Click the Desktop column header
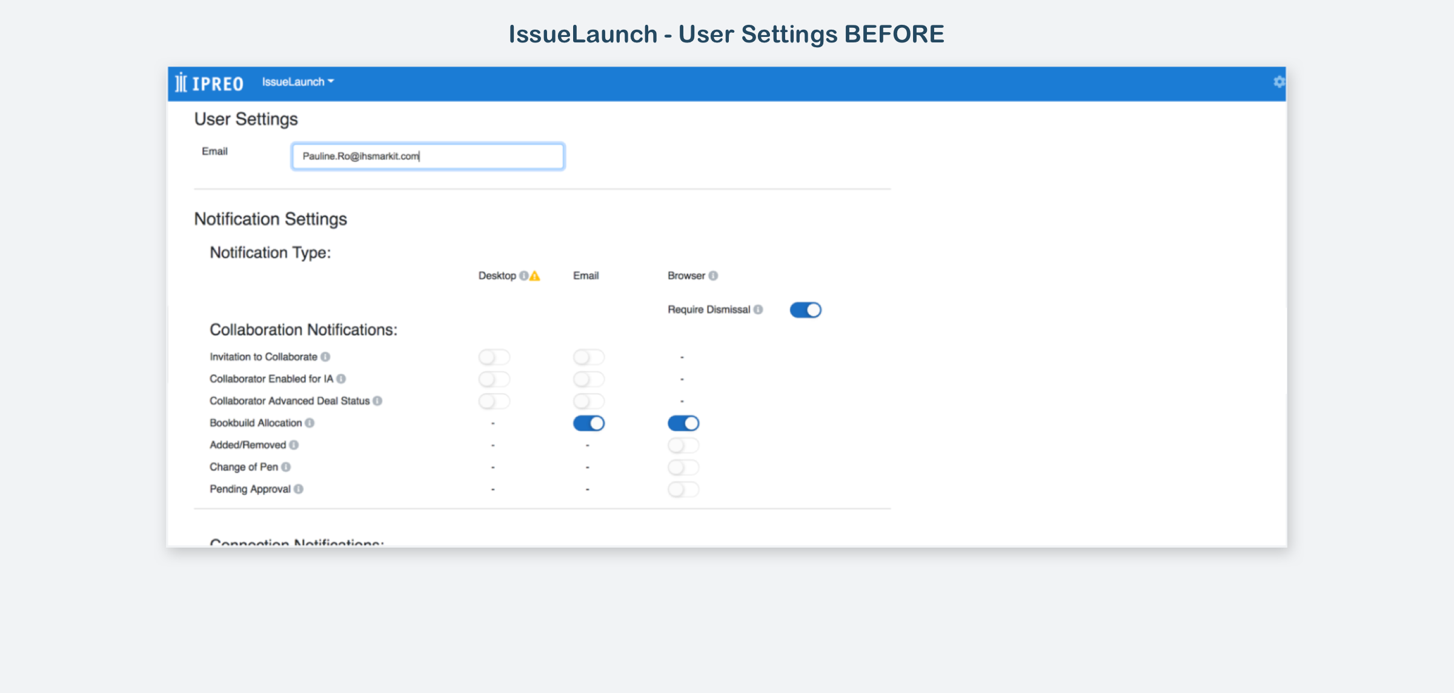The image size is (1454, 693). [x=497, y=276]
